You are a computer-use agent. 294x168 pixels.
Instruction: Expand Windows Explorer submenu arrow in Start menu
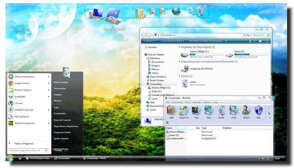pos(49,90)
